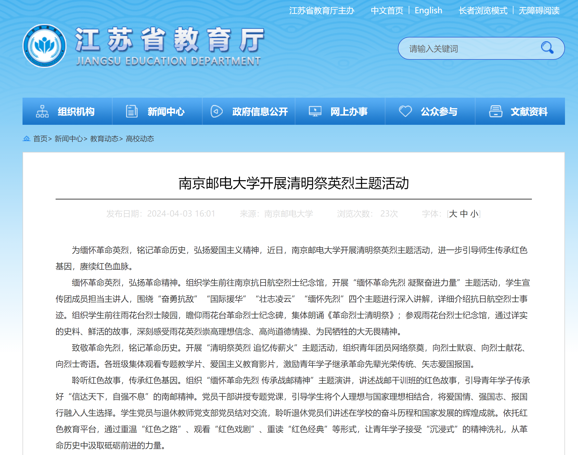The height and width of the screenshot is (455, 578).
Task: Click the search magnifier icon
Action: [x=547, y=48]
